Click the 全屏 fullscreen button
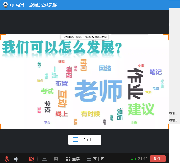The image size is (180, 163). (x=73, y=159)
